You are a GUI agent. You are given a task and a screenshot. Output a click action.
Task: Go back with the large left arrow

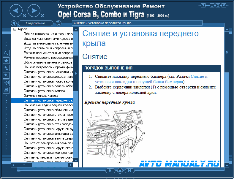(x=16, y=11)
